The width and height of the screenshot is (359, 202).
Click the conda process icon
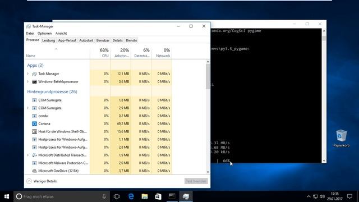coord(34,116)
